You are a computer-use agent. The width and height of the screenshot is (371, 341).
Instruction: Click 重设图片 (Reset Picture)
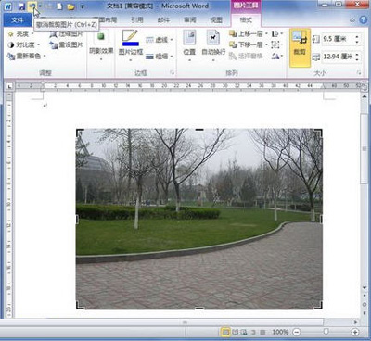[x=67, y=44]
